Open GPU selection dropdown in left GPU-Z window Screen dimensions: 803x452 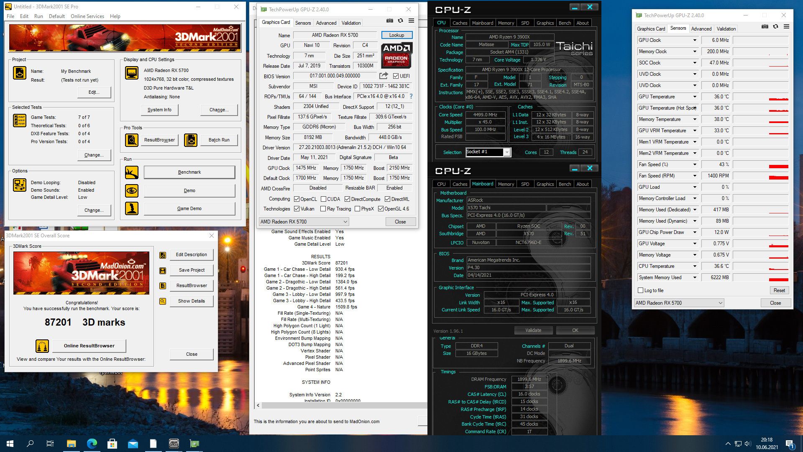304,222
